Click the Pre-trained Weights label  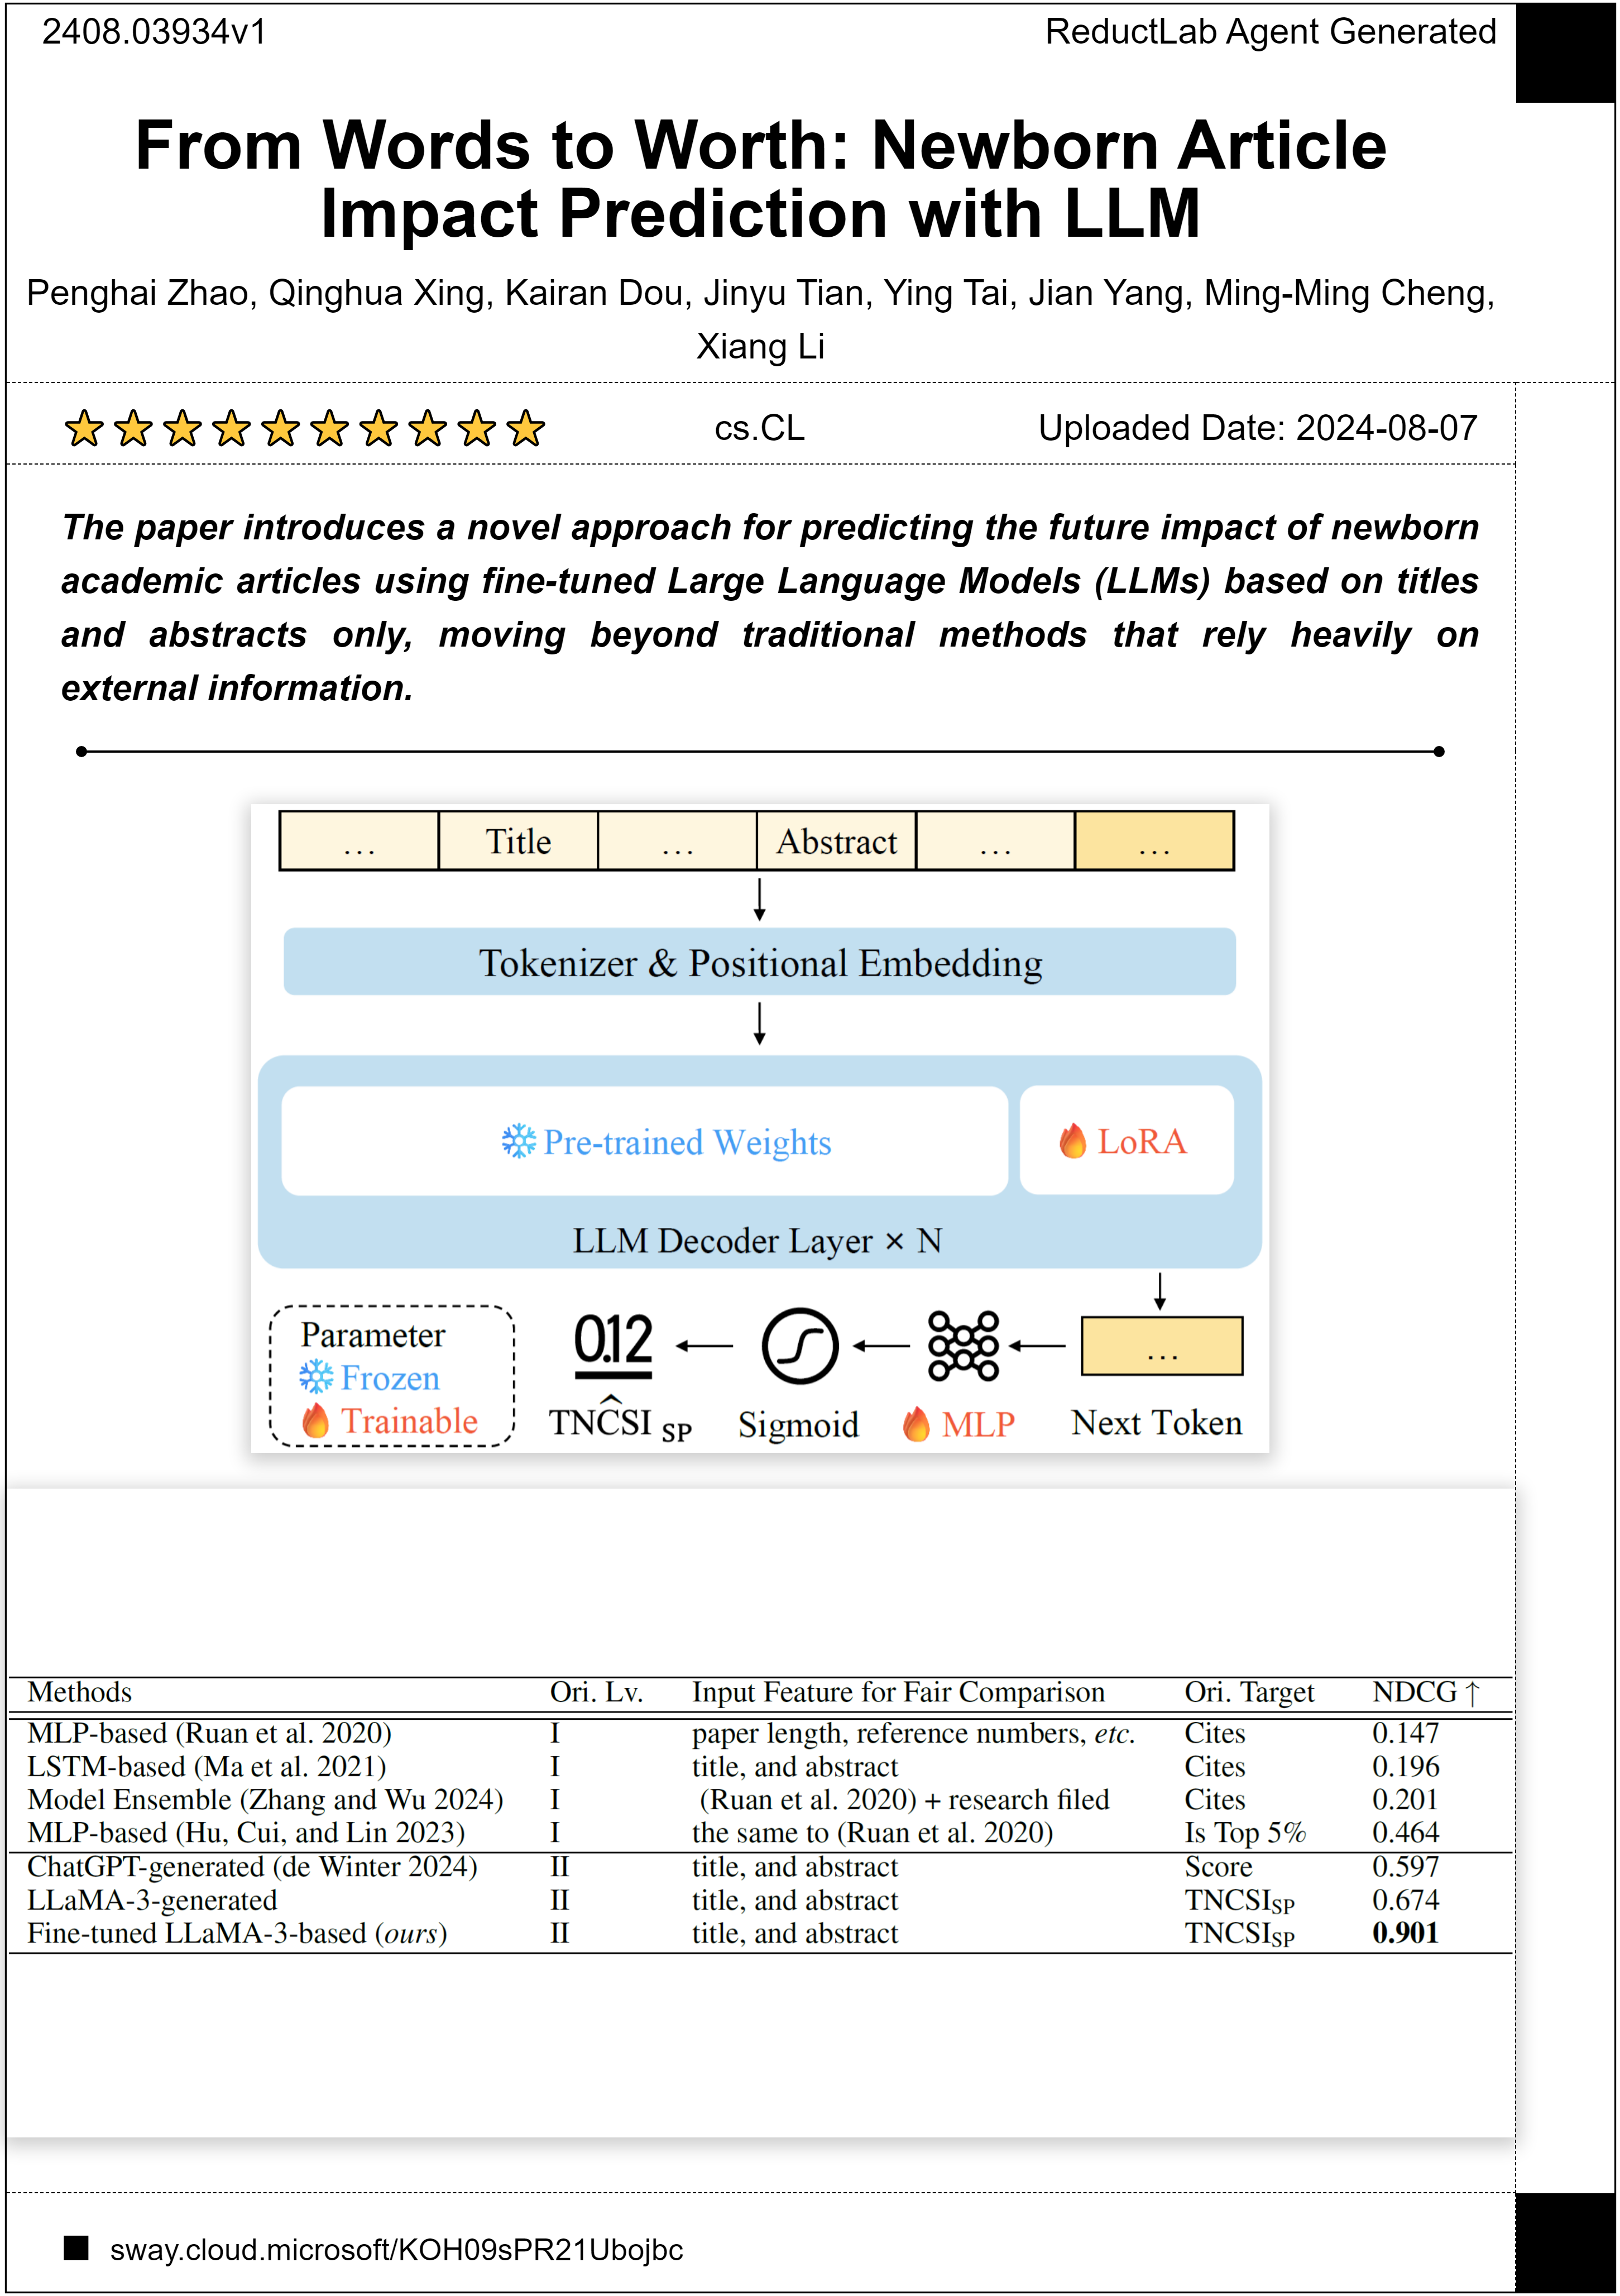(687, 1142)
